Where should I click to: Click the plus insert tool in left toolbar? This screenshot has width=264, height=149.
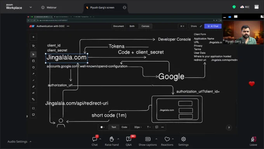click(33, 37)
